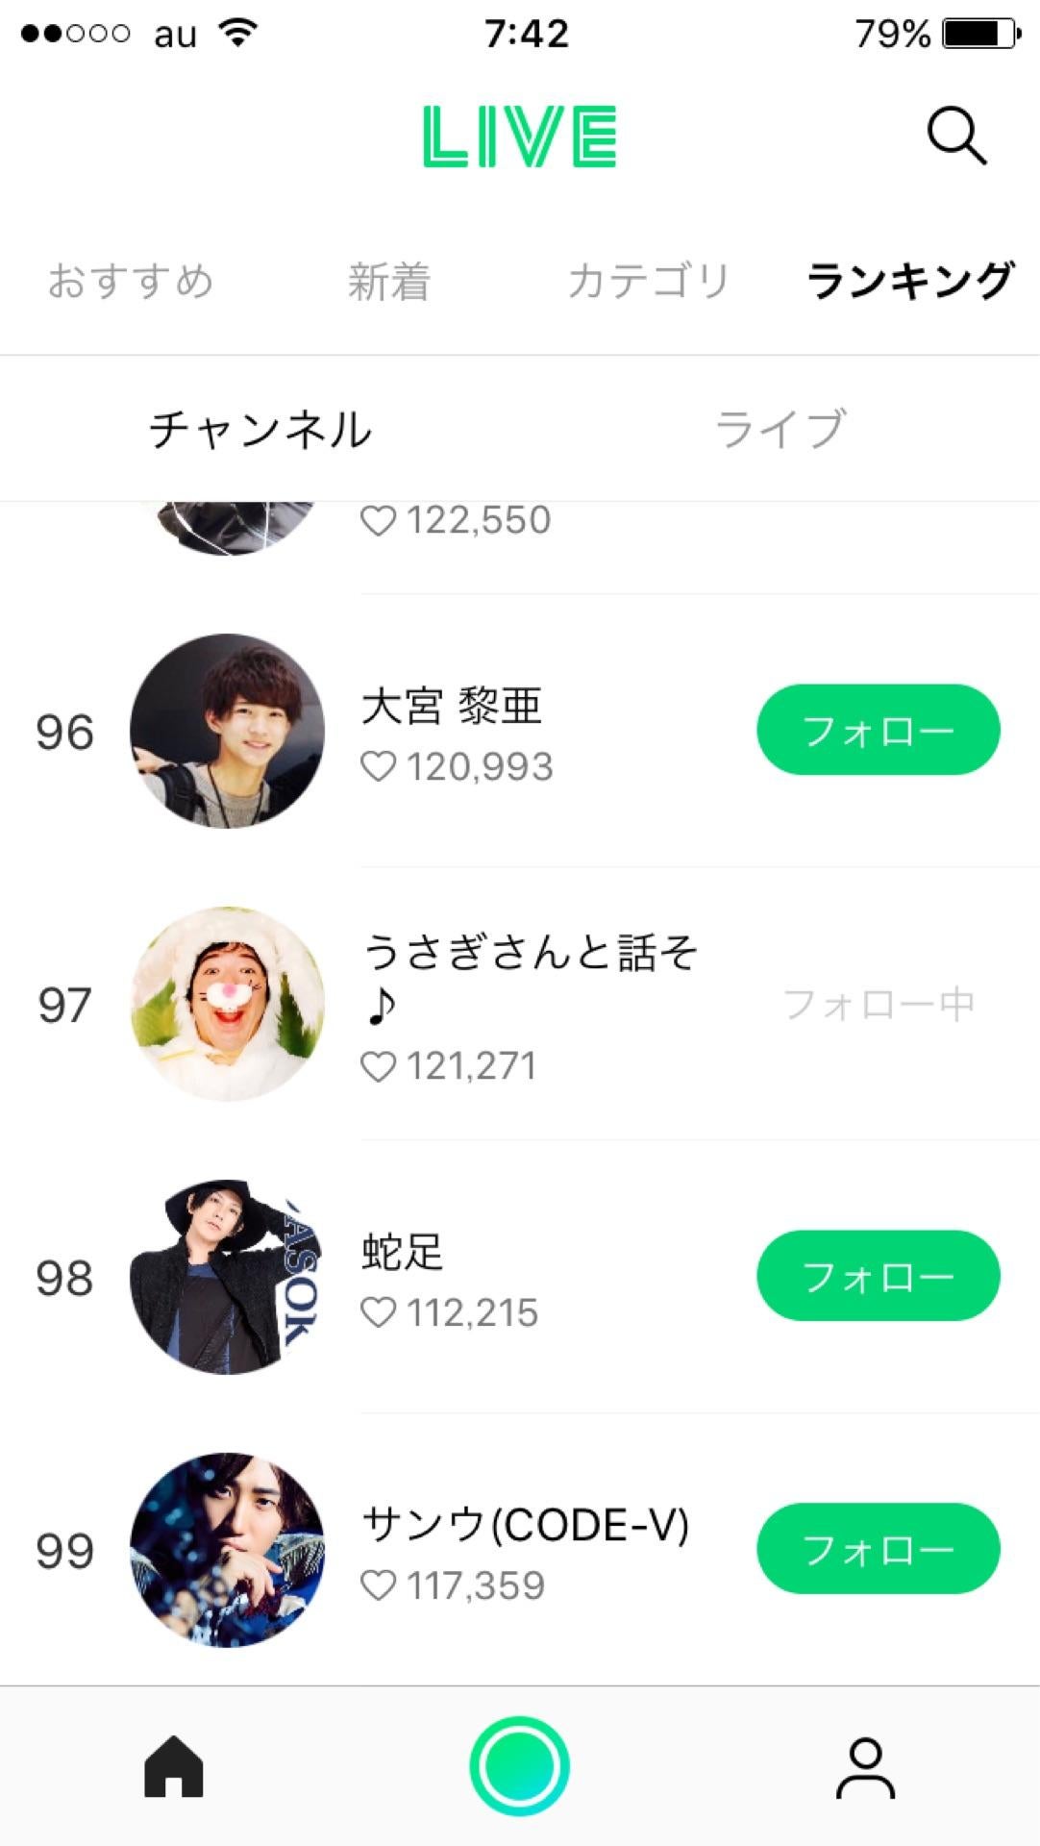This screenshot has width=1040, height=1846.
Task: Follow the サンウ(CODE-V) channel
Action: tap(878, 1549)
